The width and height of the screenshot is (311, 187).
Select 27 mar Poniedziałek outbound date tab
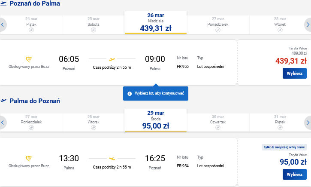coord(218,25)
